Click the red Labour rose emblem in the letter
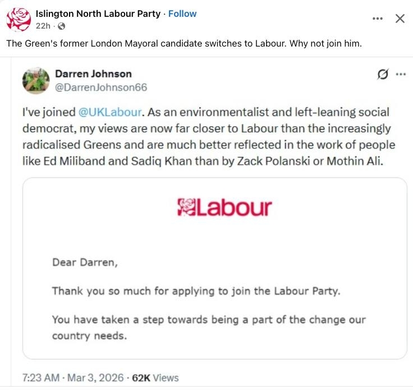The height and width of the screenshot is (390, 413). pos(186,207)
